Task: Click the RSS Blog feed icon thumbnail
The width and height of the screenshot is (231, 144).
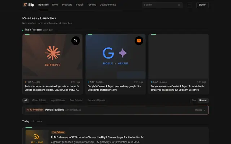Action: (37, 137)
